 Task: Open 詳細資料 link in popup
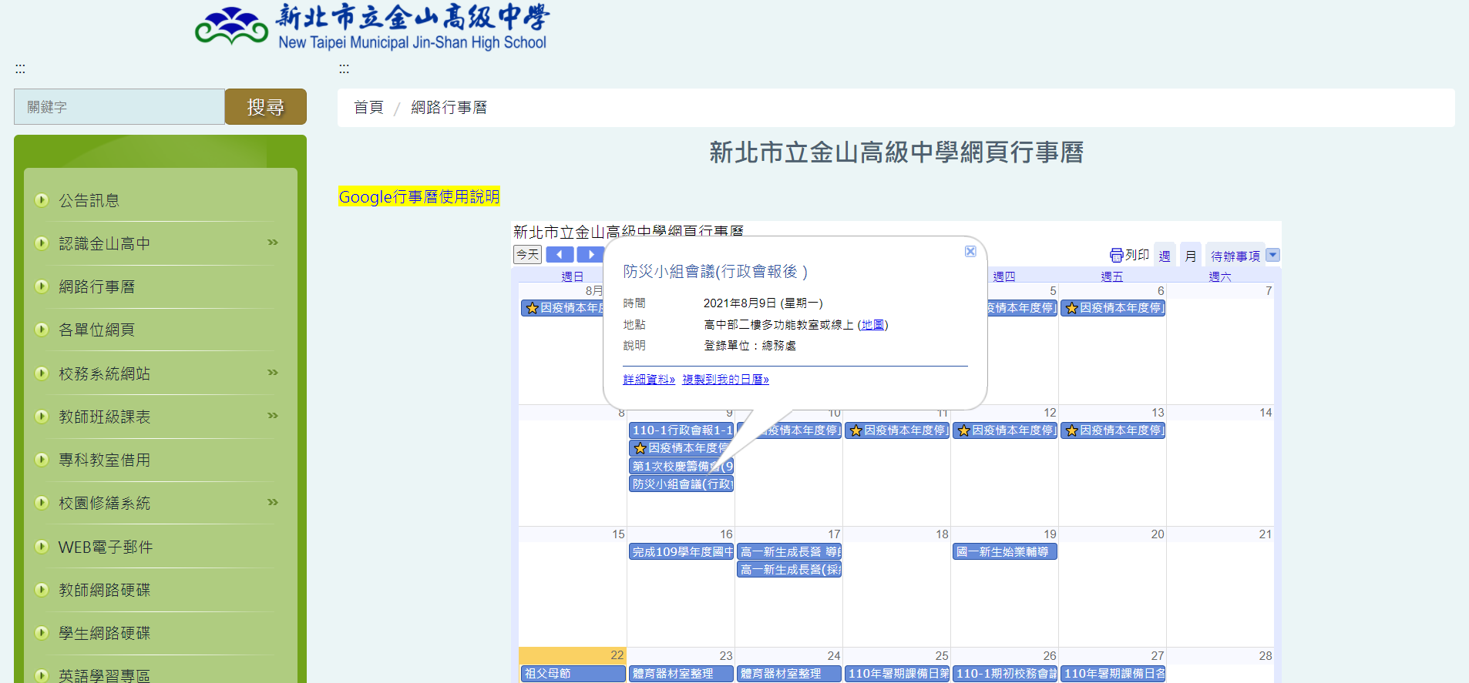pyautogui.click(x=649, y=380)
